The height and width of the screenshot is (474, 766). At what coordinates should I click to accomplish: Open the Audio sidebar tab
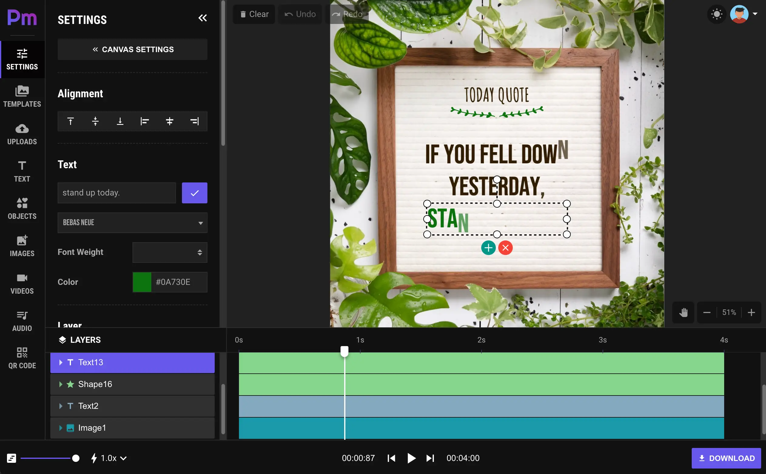pyautogui.click(x=22, y=321)
